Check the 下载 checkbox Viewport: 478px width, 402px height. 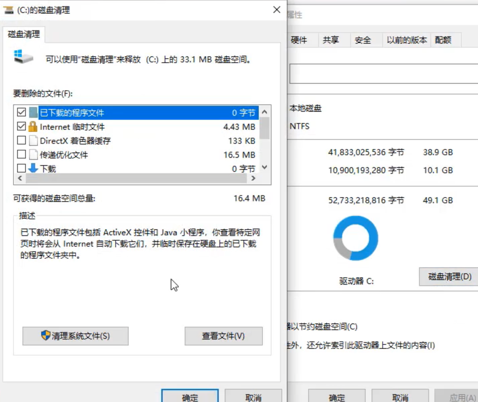21,168
